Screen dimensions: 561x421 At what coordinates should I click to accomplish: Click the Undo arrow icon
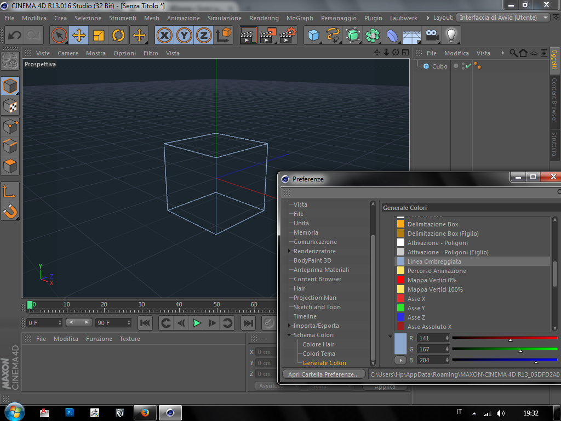click(15, 36)
